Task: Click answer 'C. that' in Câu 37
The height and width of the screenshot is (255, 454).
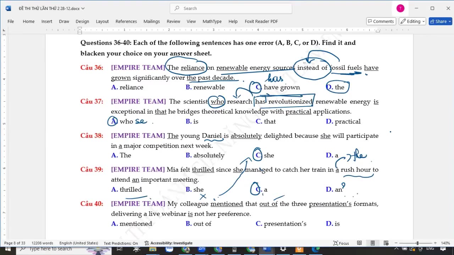Action: coord(266,121)
